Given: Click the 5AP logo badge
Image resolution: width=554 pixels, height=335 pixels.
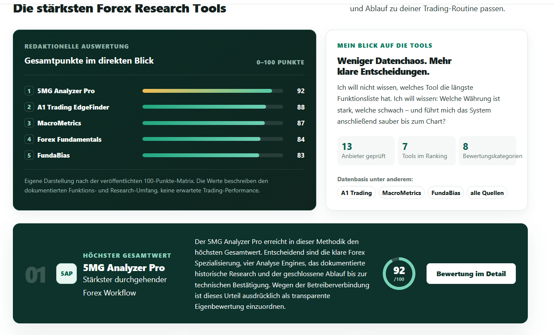Looking at the screenshot, I should point(67,274).
